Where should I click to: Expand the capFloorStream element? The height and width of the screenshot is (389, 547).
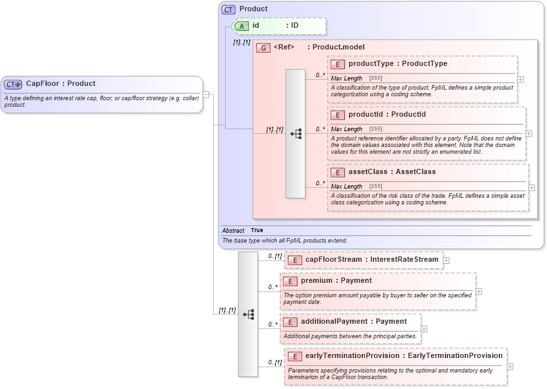tap(446, 260)
